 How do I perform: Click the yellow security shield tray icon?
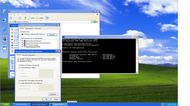(x=163, y=105)
